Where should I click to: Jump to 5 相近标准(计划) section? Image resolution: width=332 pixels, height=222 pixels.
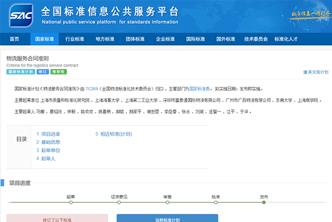click(113, 134)
